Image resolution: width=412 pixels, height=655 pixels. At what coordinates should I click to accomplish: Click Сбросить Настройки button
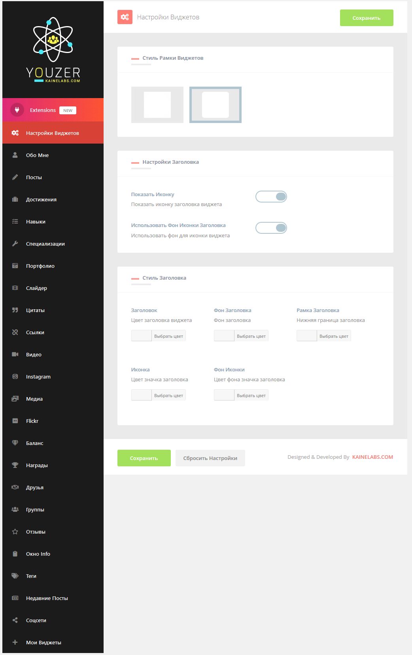(210, 458)
